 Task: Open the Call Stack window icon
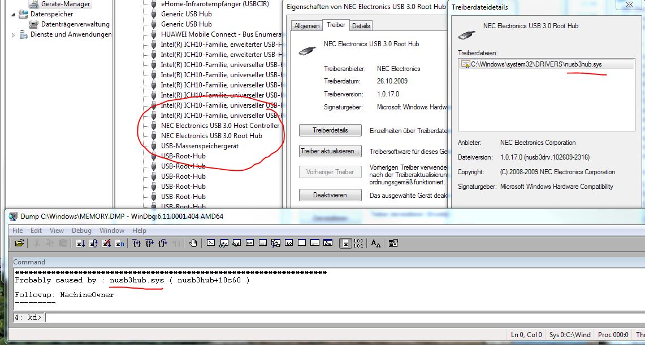coord(276,244)
